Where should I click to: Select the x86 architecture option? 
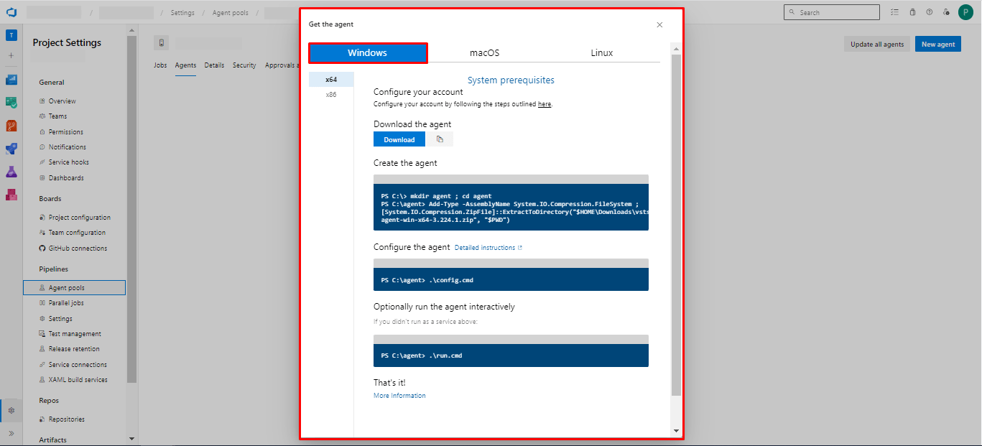(x=331, y=94)
